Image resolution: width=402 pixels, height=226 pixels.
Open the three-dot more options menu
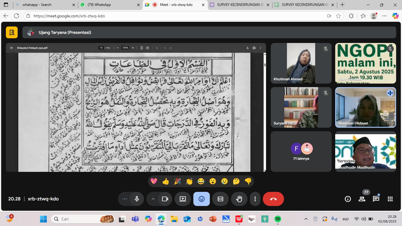coord(255,199)
